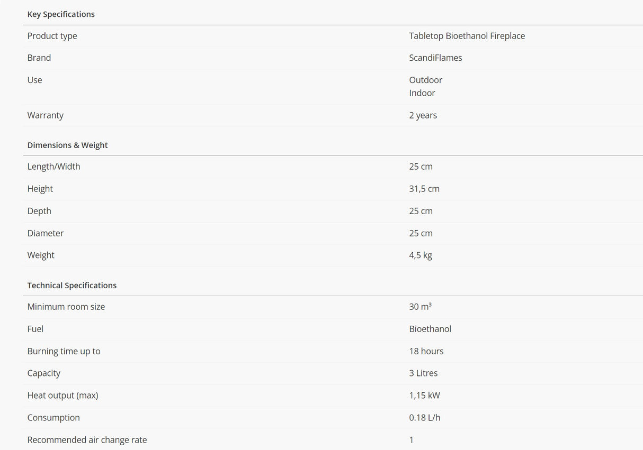Select the Tabletop Bioethanol Fireplace value
The image size is (643, 450).
click(467, 36)
